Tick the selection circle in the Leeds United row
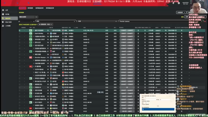This screenshot has width=208, height=117. point(20,42)
